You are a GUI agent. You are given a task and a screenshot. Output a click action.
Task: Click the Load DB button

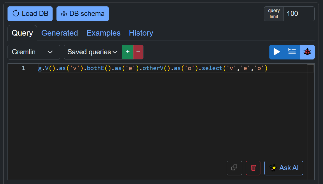click(30, 14)
